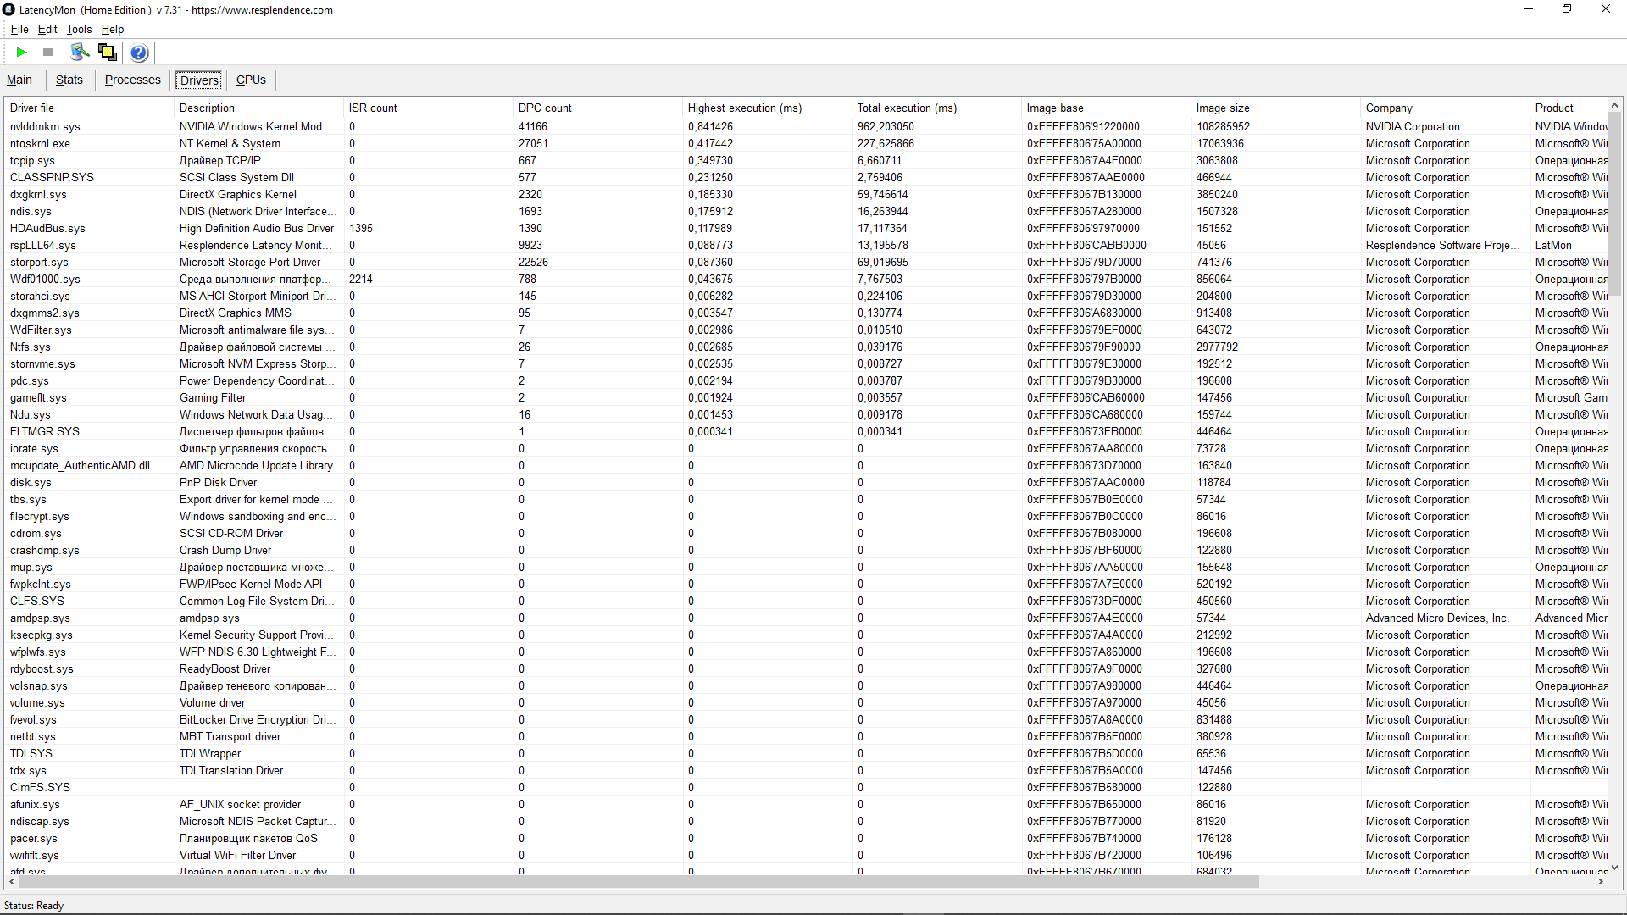The width and height of the screenshot is (1627, 915).
Task: Select the tcpip.sys driver row
Action: pos(806,160)
